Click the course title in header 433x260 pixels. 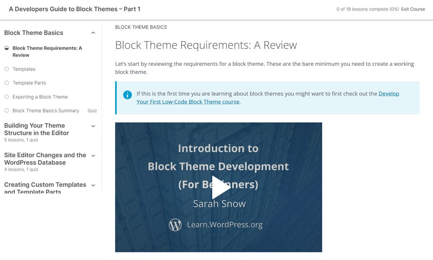pyautogui.click(x=74, y=9)
